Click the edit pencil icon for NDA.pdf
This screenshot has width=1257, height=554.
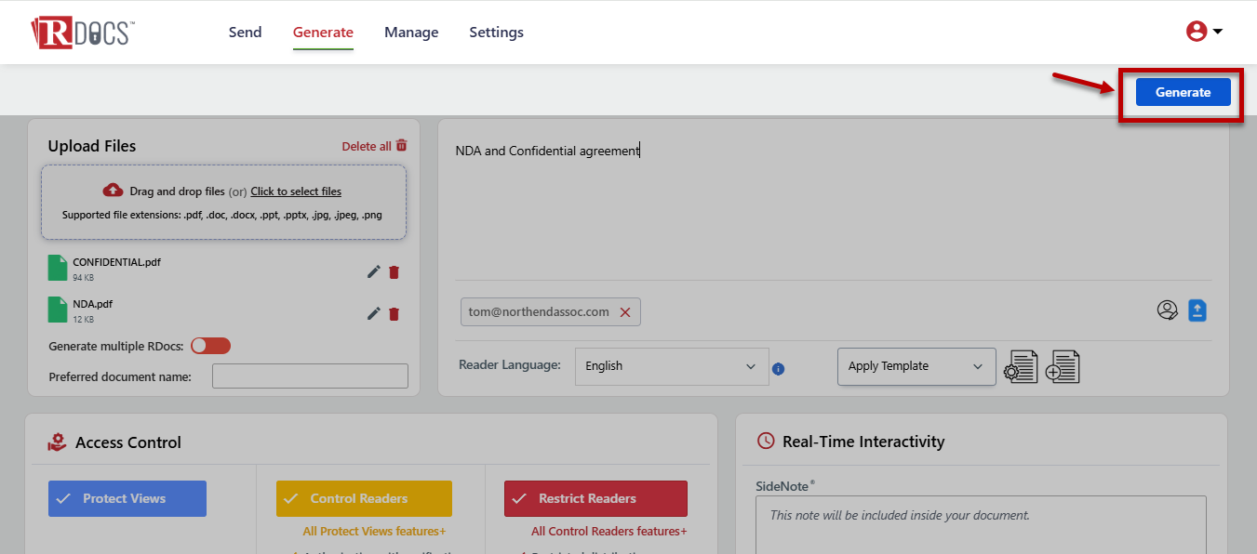pos(373,313)
